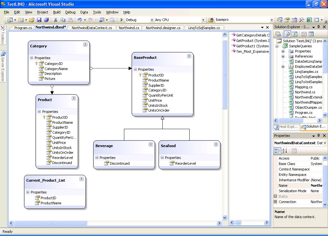This screenshot has width=328, height=236.
Task: Collapse the Product entity with its chevron button
Action: pos(74,98)
